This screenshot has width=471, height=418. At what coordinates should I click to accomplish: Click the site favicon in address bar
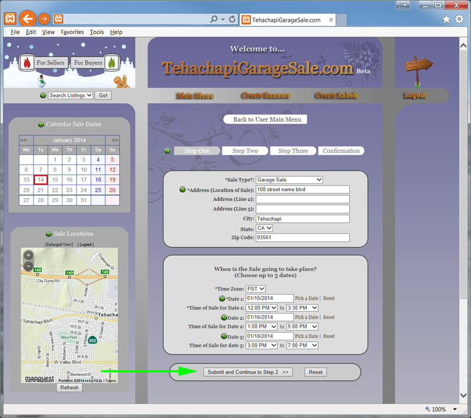click(x=58, y=19)
